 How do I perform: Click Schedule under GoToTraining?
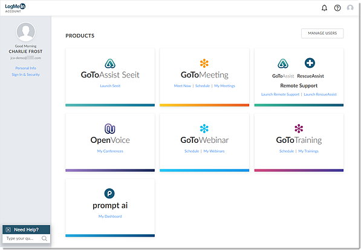[287, 151]
